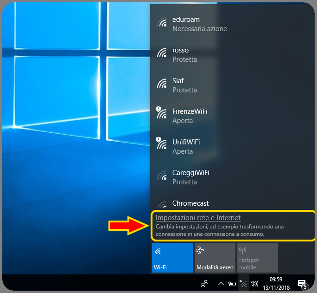This screenshot has width=317, height=293.
Task: Select the UnifiWiFi open network
Action: (232, 146)
